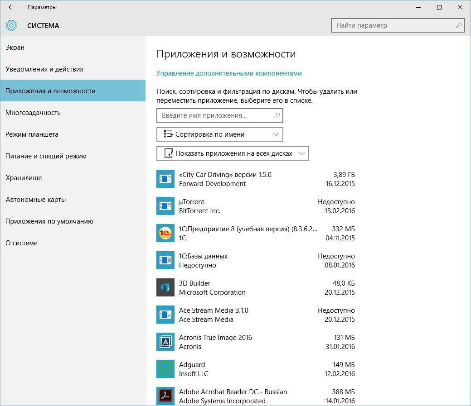This screenshot has width=471, height=406.
Task: Select Приложения и возможности in sidebar
Action: pos(73,91)
